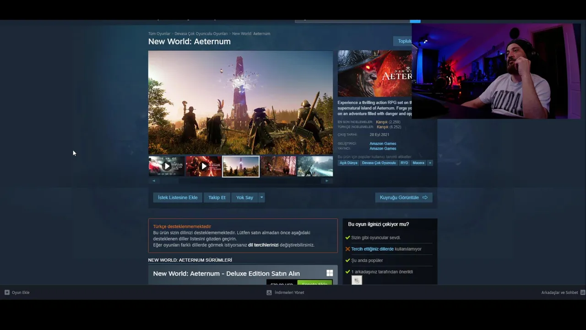Open 'Devasa Çok Oyunculu Oyunlar' breadcrumb link
Image resolution: width=586 pixels, height=330 pixels.
[201, 33]
